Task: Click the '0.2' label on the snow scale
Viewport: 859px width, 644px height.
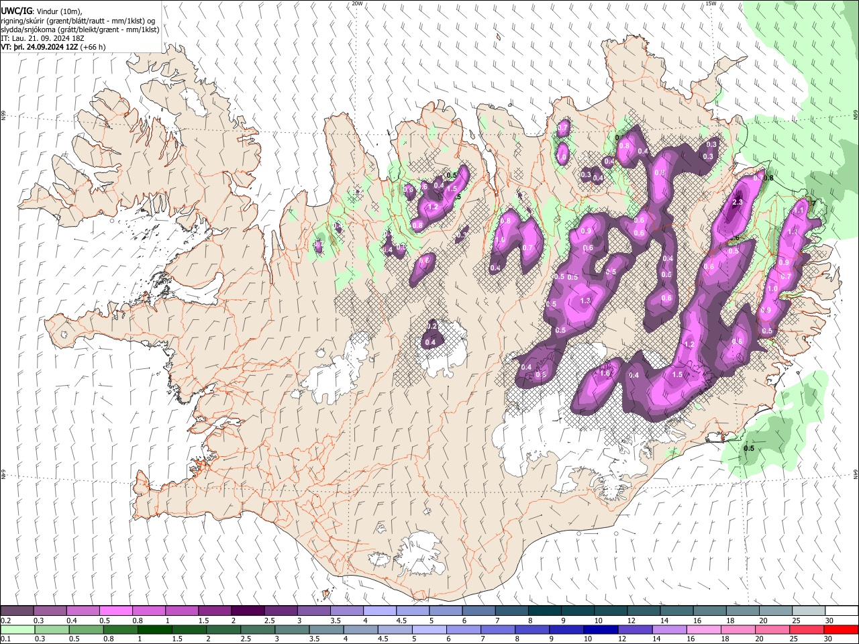Action: click(x=5, y=621)
